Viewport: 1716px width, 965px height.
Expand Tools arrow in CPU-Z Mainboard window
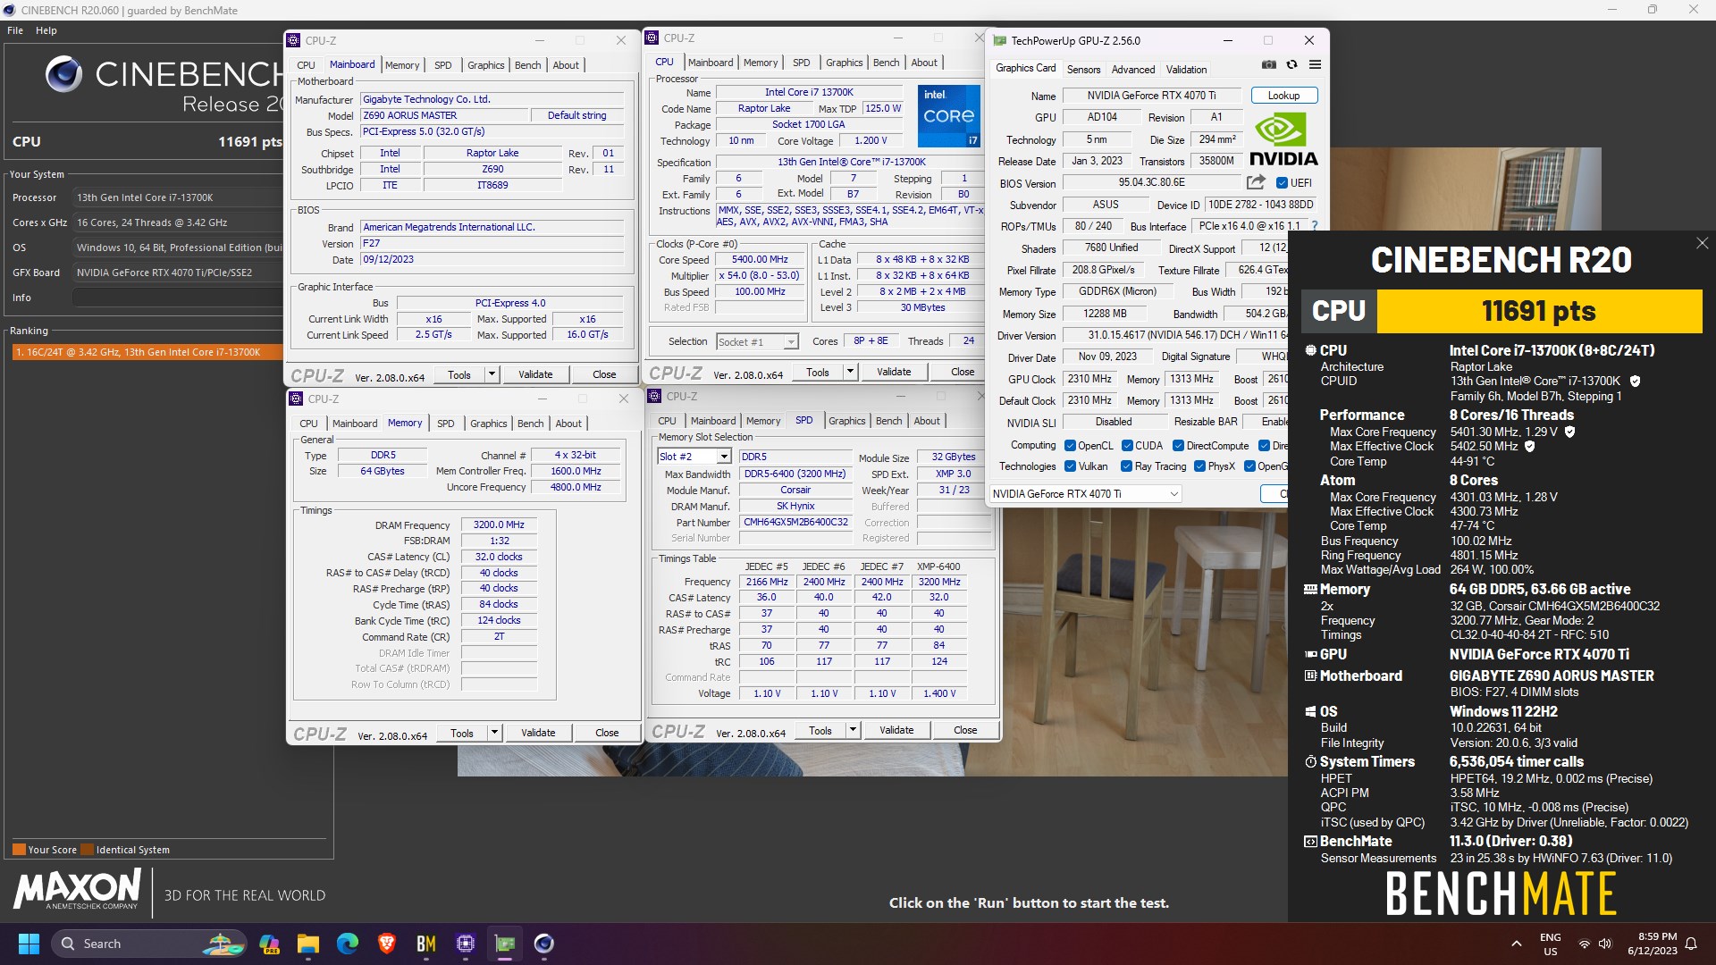[492, 374]
